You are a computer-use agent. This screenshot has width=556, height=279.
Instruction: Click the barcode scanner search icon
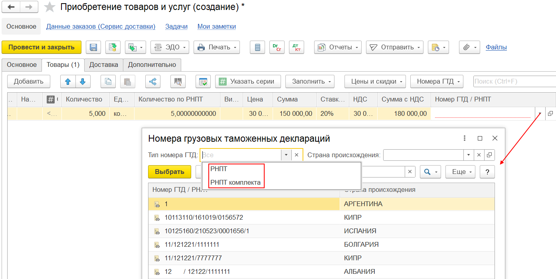(x=178, y=82)
